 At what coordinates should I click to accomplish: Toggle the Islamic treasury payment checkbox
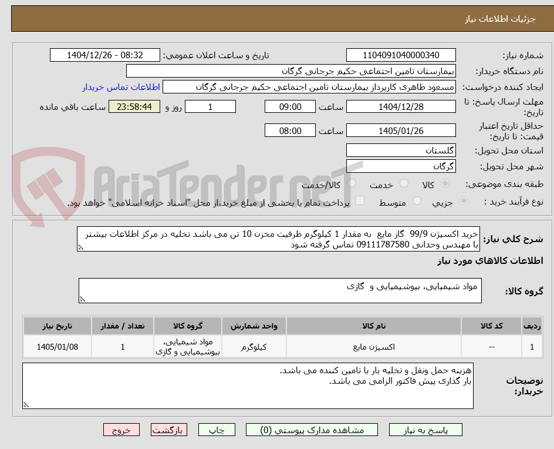coord(360,200)
